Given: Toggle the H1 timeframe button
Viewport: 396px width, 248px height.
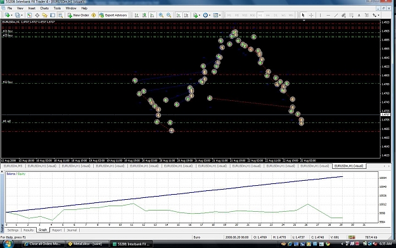Looking at the screenshot, I should click(x=260, y=15).
